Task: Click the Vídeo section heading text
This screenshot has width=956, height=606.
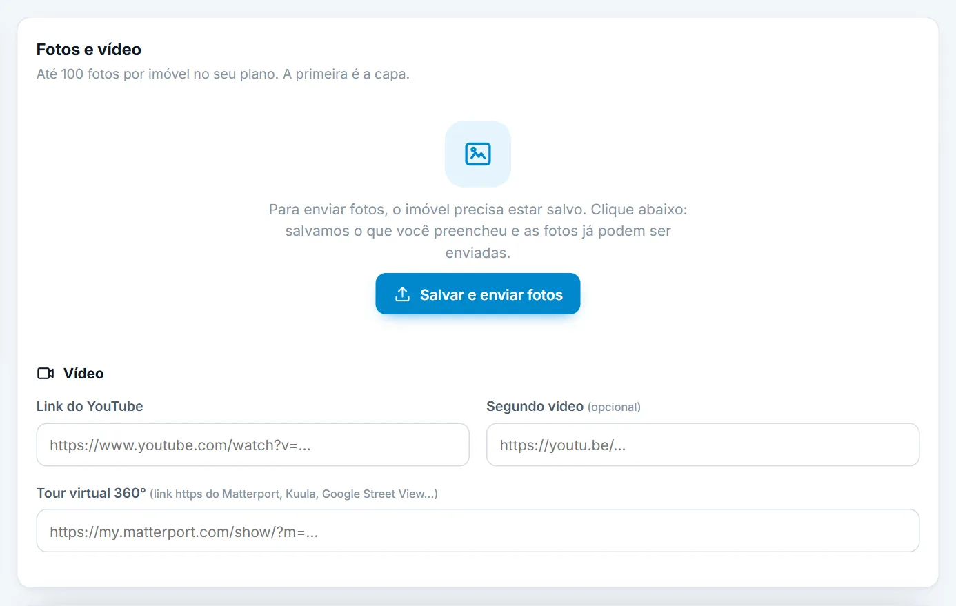Action: (83, 374)
